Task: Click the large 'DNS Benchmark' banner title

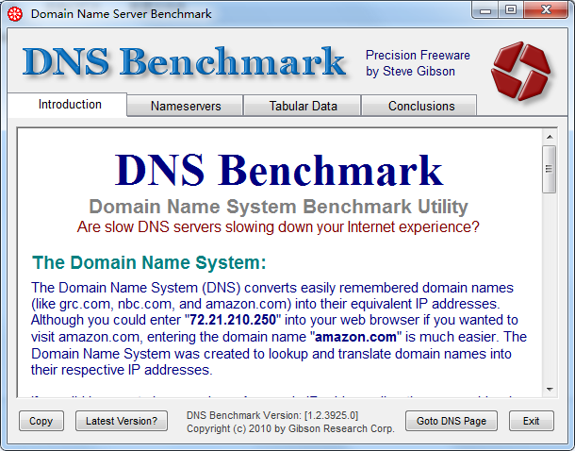Action: (x=184, y=61)
